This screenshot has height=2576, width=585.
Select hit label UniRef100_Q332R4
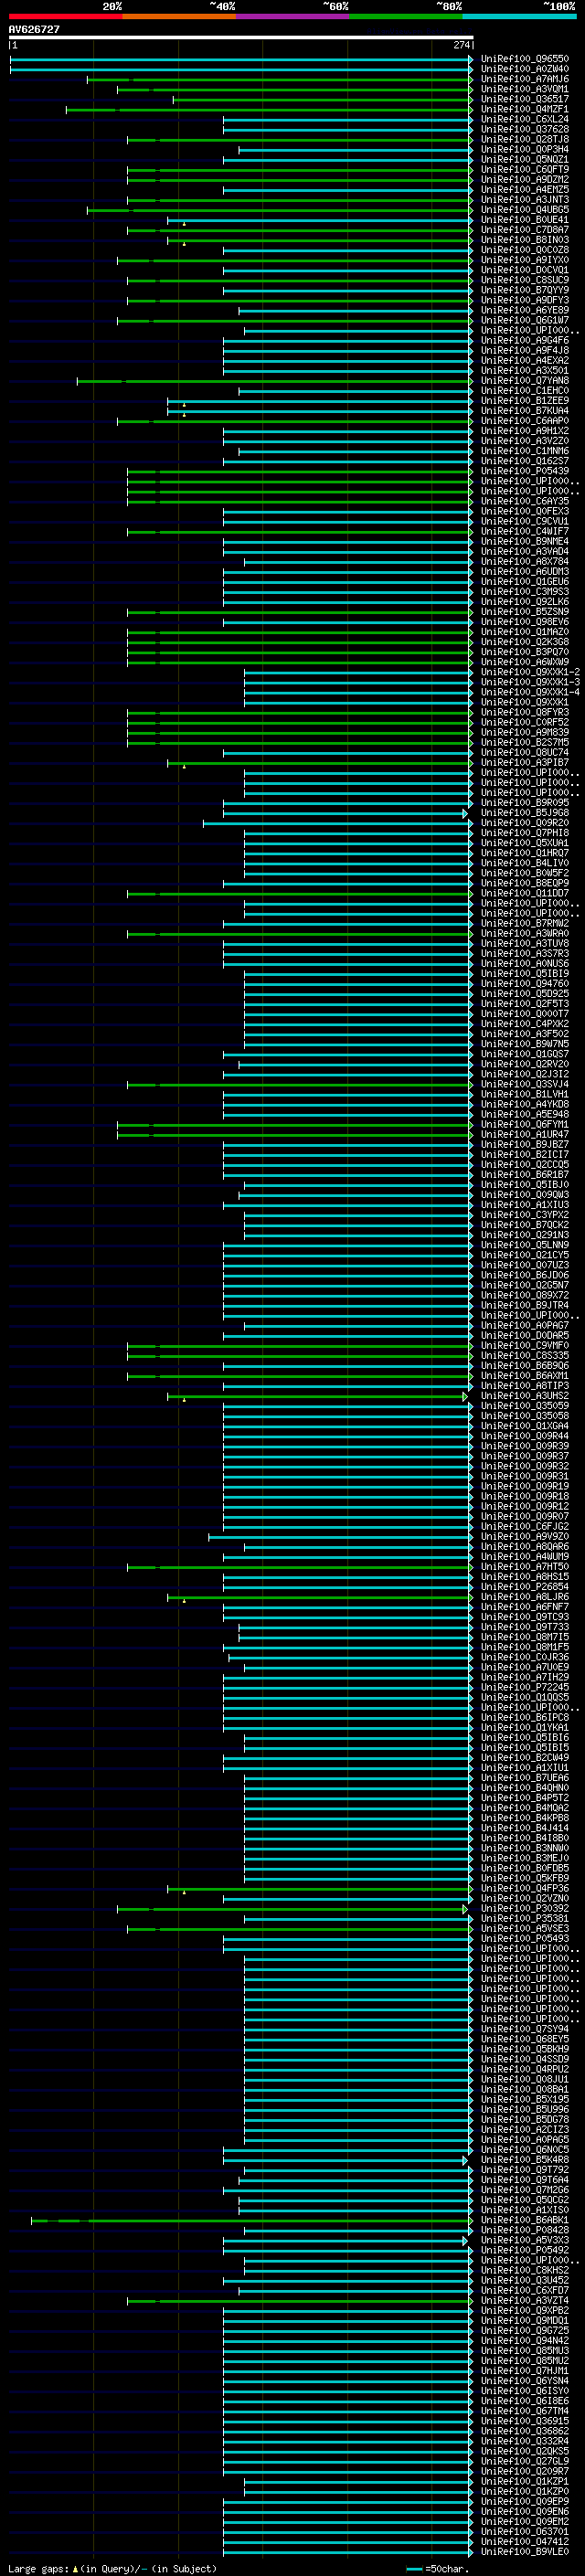[524, 2442]
